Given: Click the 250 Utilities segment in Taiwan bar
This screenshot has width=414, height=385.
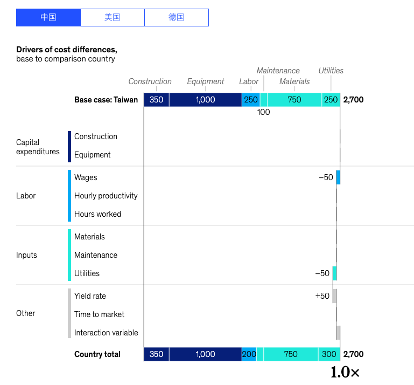Looking at the screenshot, I should [331, 100].
